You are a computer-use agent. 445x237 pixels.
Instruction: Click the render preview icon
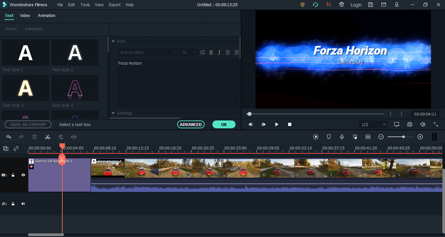pos(316,137)
